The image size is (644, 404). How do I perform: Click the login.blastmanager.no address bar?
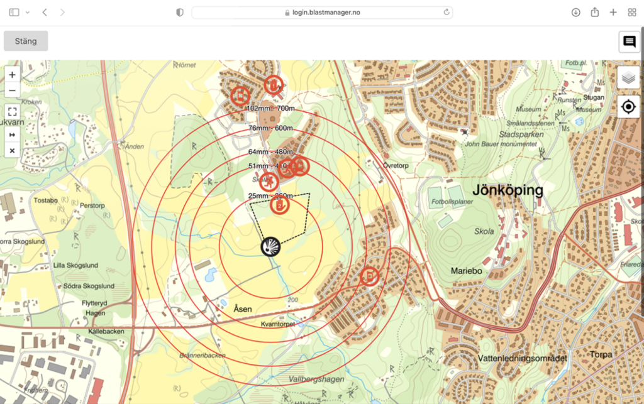click(x=322, y=13)
